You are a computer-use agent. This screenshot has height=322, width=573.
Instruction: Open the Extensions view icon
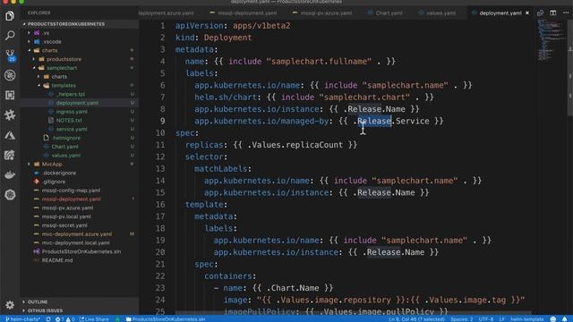point(10,95)
